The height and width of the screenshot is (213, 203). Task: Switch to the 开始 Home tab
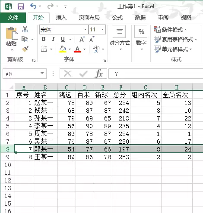[x=38, y=18]
